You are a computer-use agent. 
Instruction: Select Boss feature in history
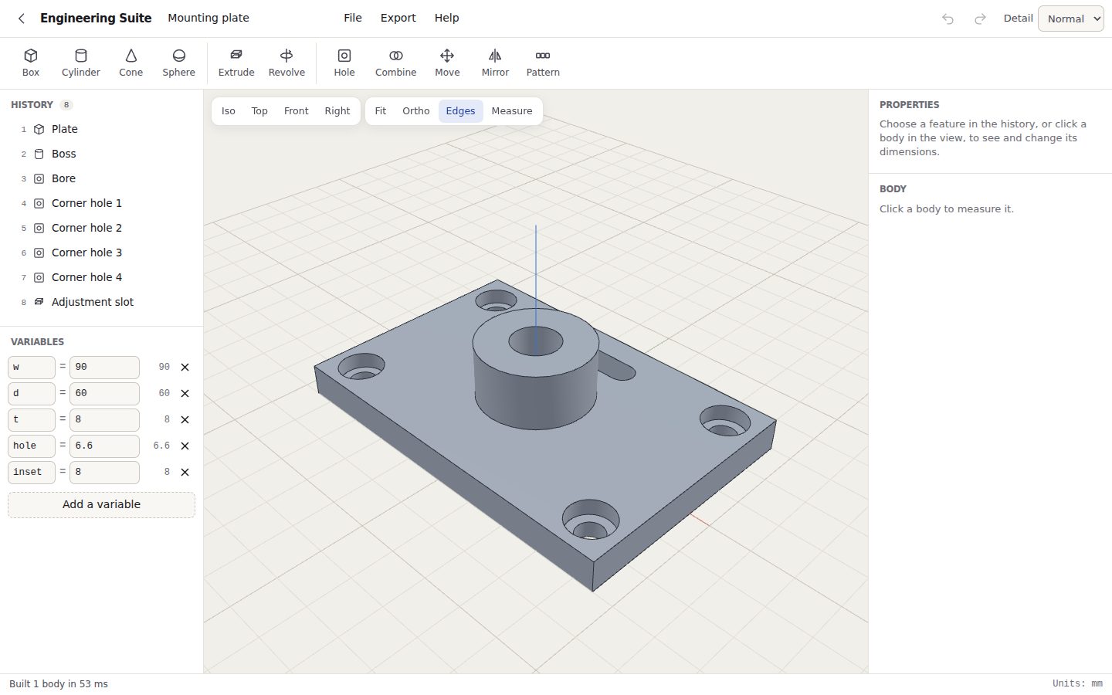point(101,154)
